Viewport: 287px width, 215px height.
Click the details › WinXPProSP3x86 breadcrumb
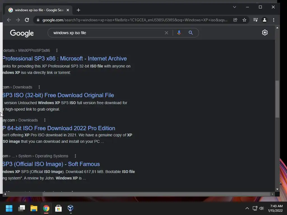click(x=27, y=50)
